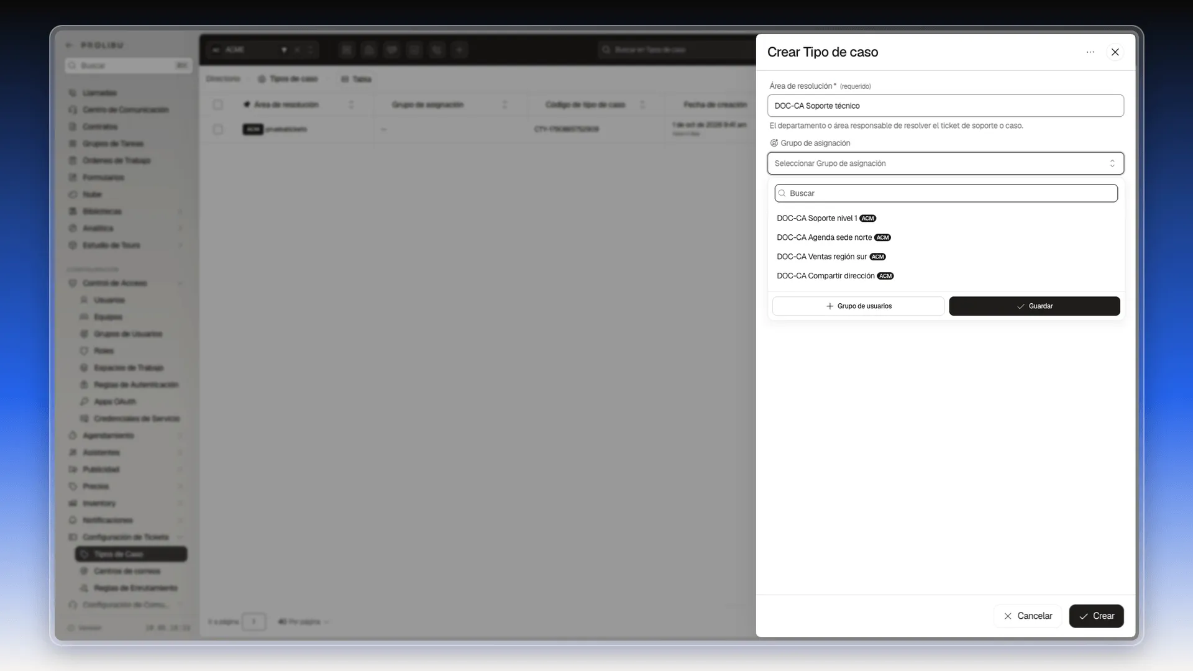Click the up-down chevron of the Grupo de asignación selector
Viewport: 1193px width, 671px height.
(1112, 163)
